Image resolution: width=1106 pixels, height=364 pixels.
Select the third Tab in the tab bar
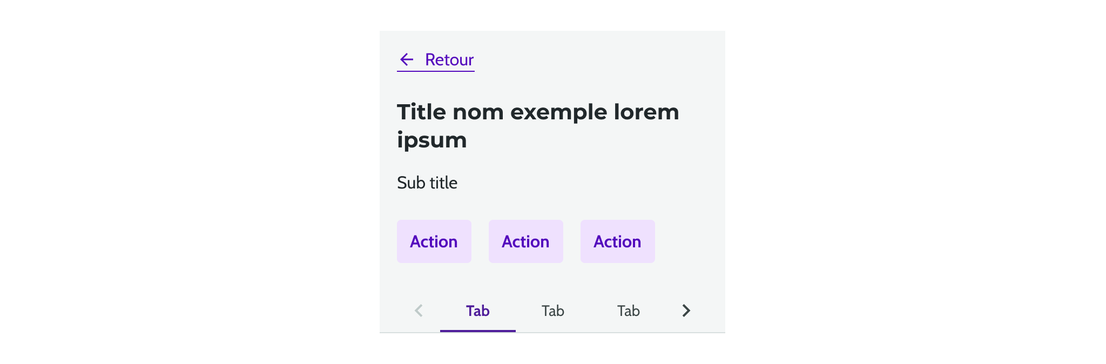pyautogui.click(x=628, y=311)
